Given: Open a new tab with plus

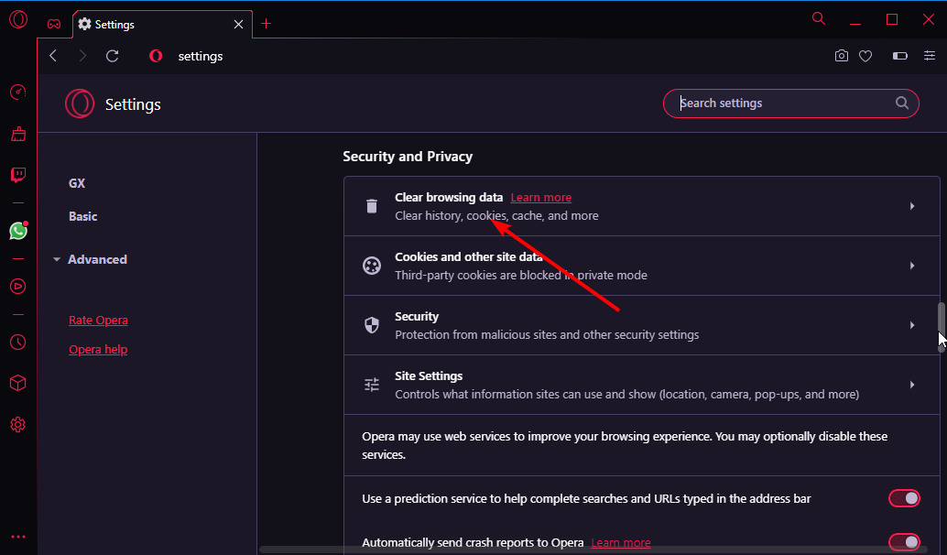Looking at the screenshot, I should pyautogui.click(x=266, y=24).
